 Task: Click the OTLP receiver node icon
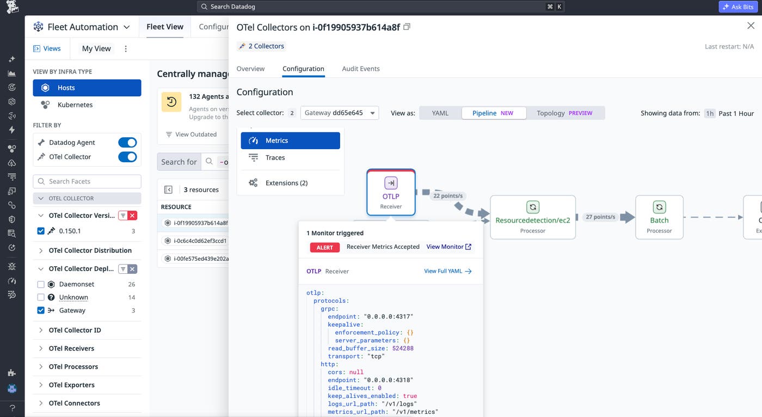[x=391, y=183]
